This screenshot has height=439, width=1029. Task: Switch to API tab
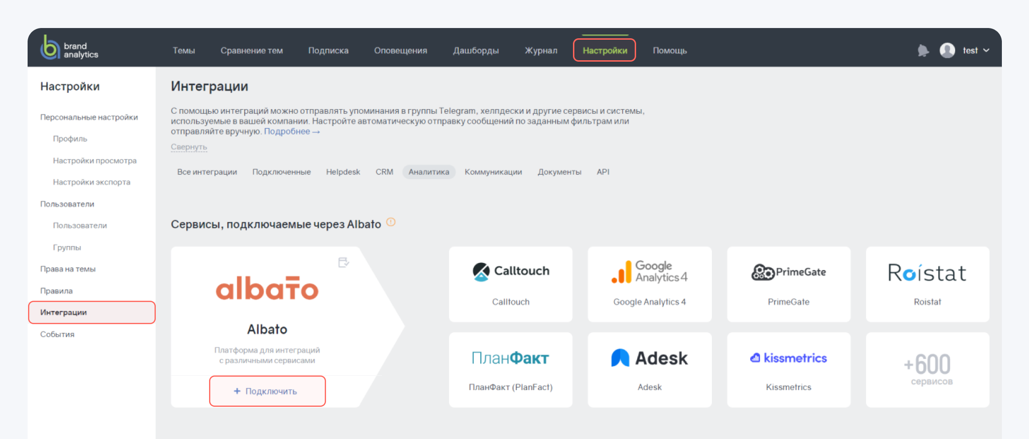pos(603,172)
